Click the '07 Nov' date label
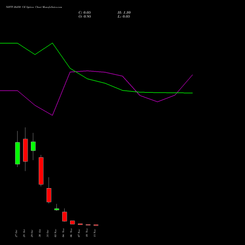Screen dimensions: 245x245 click(x=79, y=233)
